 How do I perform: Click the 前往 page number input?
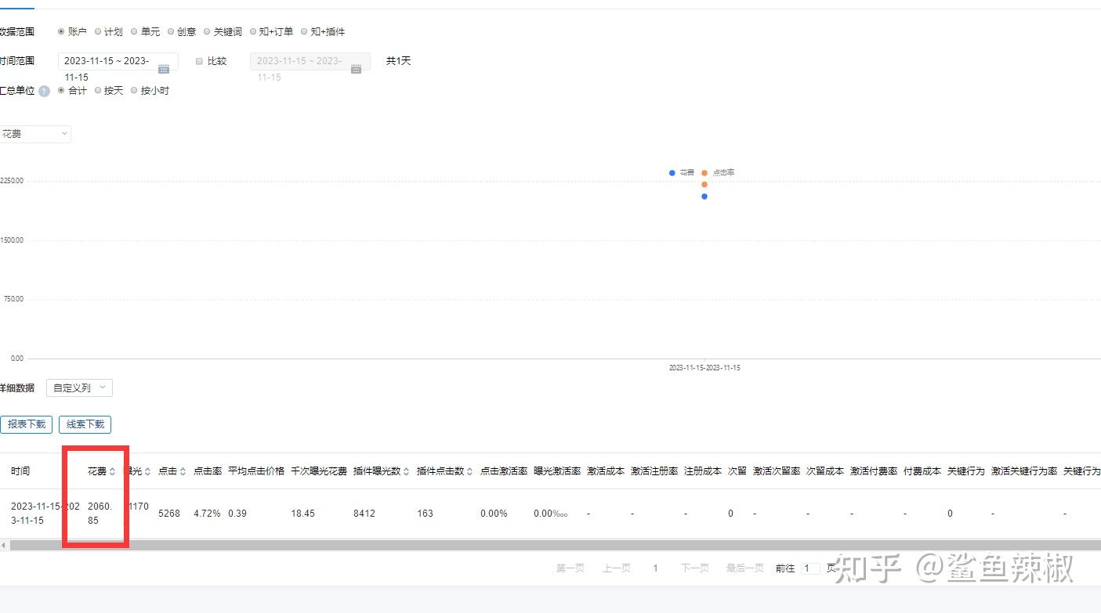pyautogui.click(x=810, y=568)
